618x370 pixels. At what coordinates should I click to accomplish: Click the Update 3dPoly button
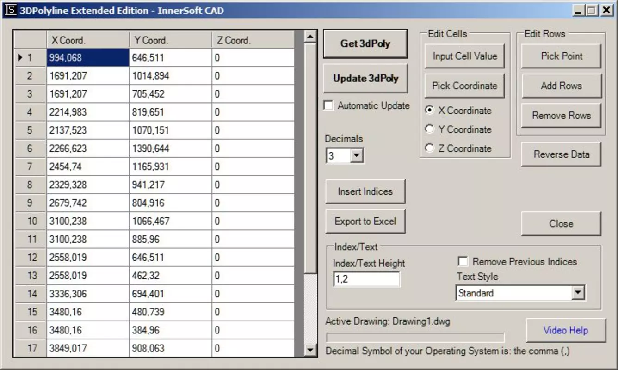tap(365, 78)
